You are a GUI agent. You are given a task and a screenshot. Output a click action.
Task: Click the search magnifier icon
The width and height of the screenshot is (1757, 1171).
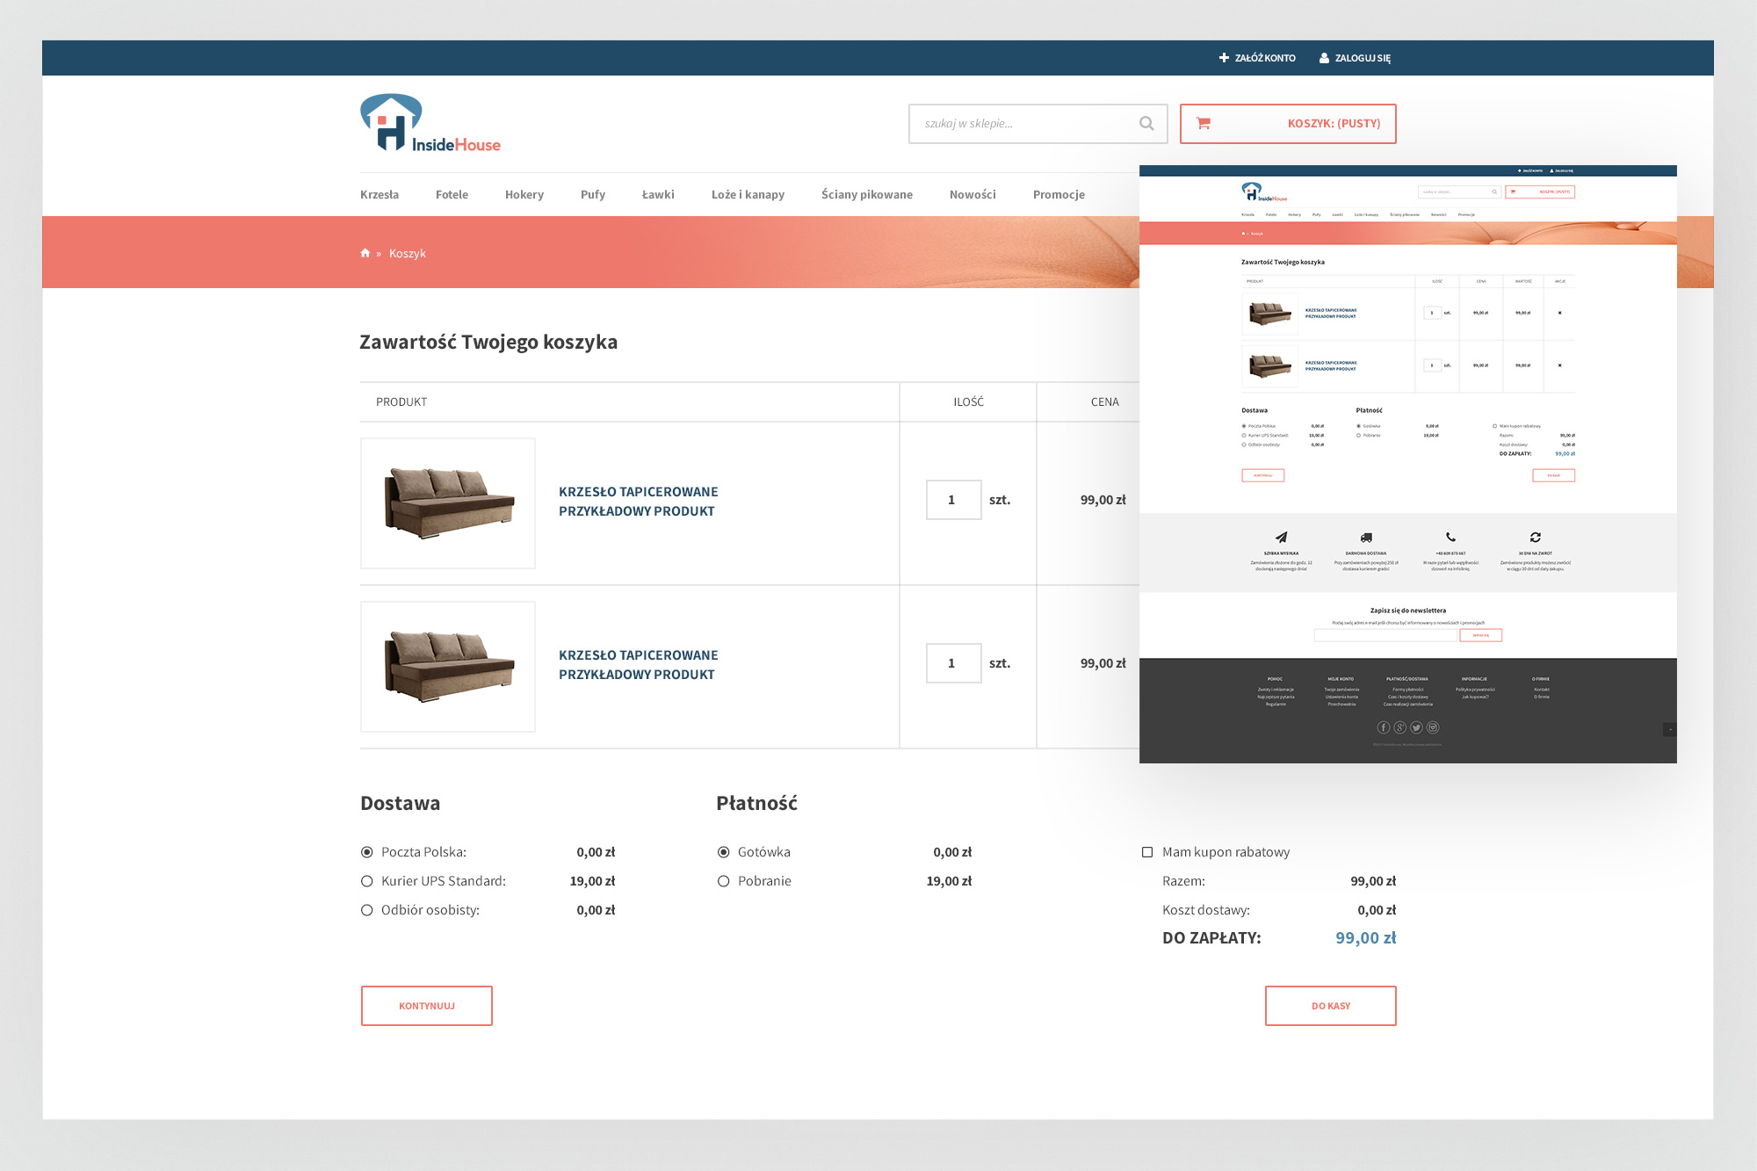pyautogui.click(x=1146, y=124)
